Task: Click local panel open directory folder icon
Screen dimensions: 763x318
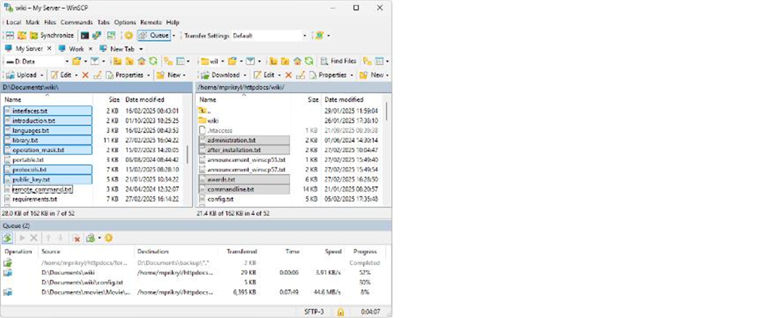Action: [x=76, y=61]
